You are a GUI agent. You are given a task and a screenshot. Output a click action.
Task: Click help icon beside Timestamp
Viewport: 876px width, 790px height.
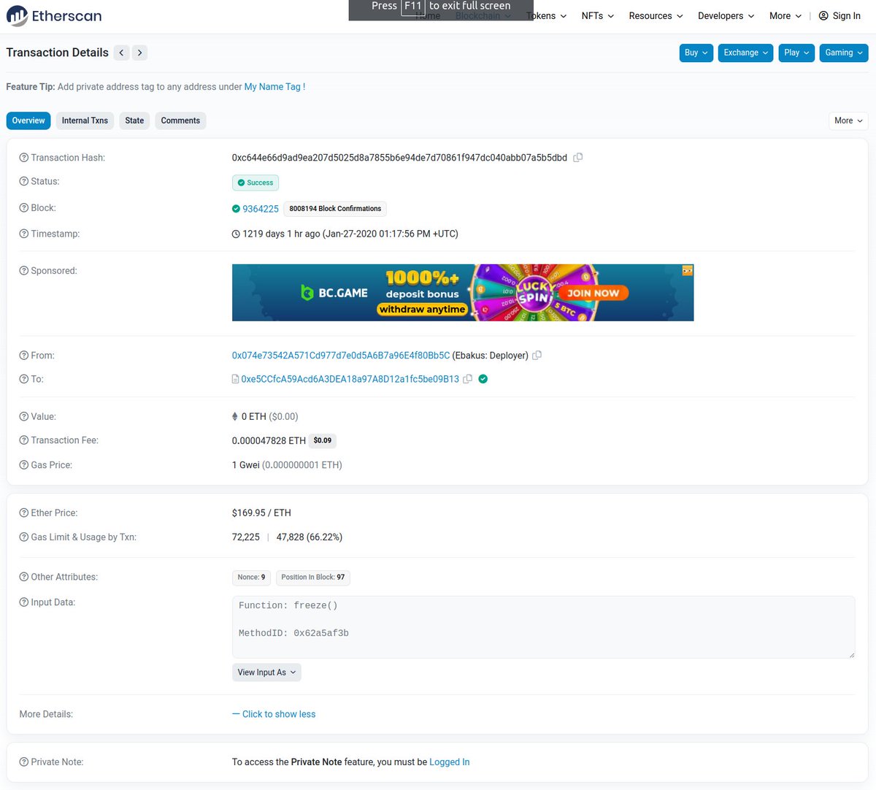[24, 234]
